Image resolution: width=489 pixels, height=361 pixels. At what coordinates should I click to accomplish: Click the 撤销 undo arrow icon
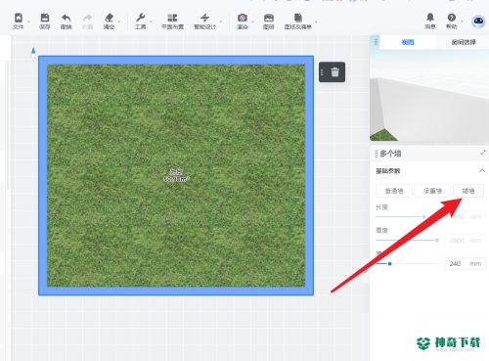67,18
